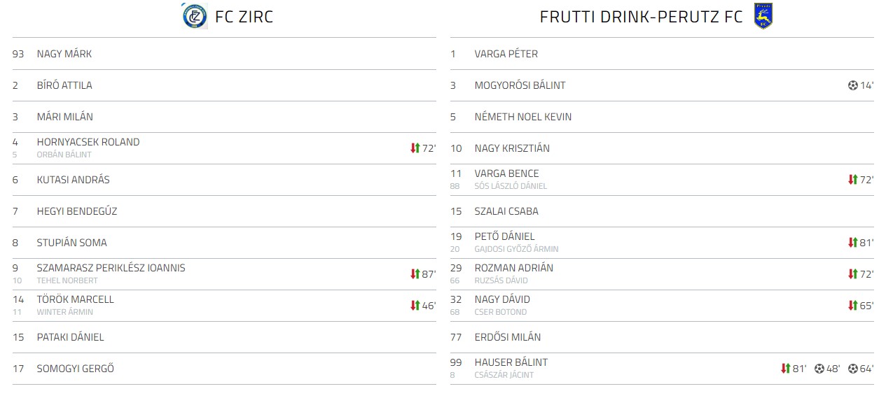This screenshot has width=886, height=398.
Task: Open Hauser Bálint's player entry
Action: pyautogui.click(x=511, y=362)
